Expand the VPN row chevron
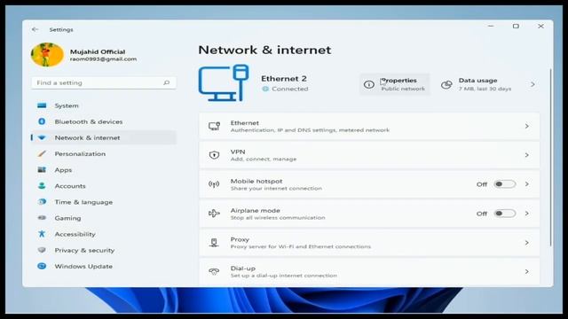 526,155
